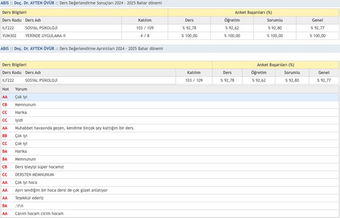
Task: Select the iyidi comment row
Action: (170, 120)
